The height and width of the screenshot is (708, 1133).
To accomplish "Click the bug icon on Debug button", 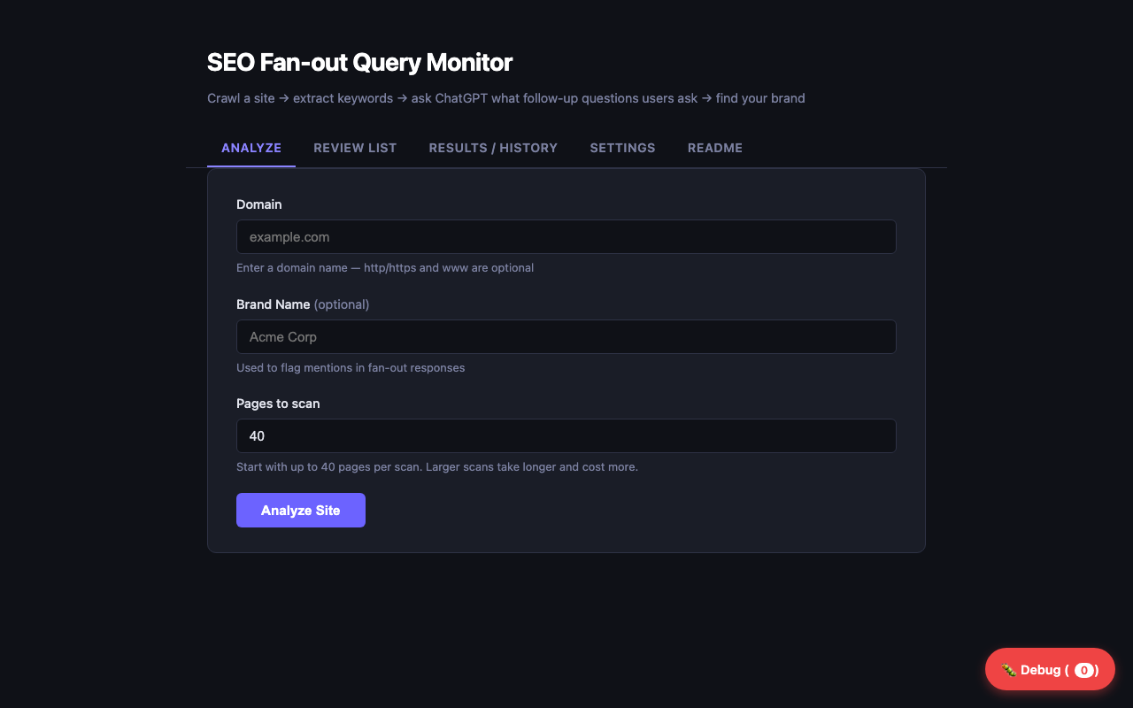I will tap(1009, 670).
